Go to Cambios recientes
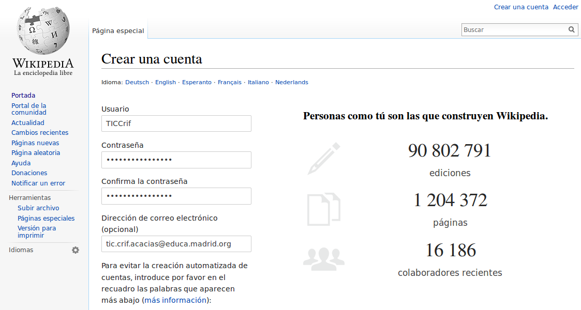 [x=40, y=133]
